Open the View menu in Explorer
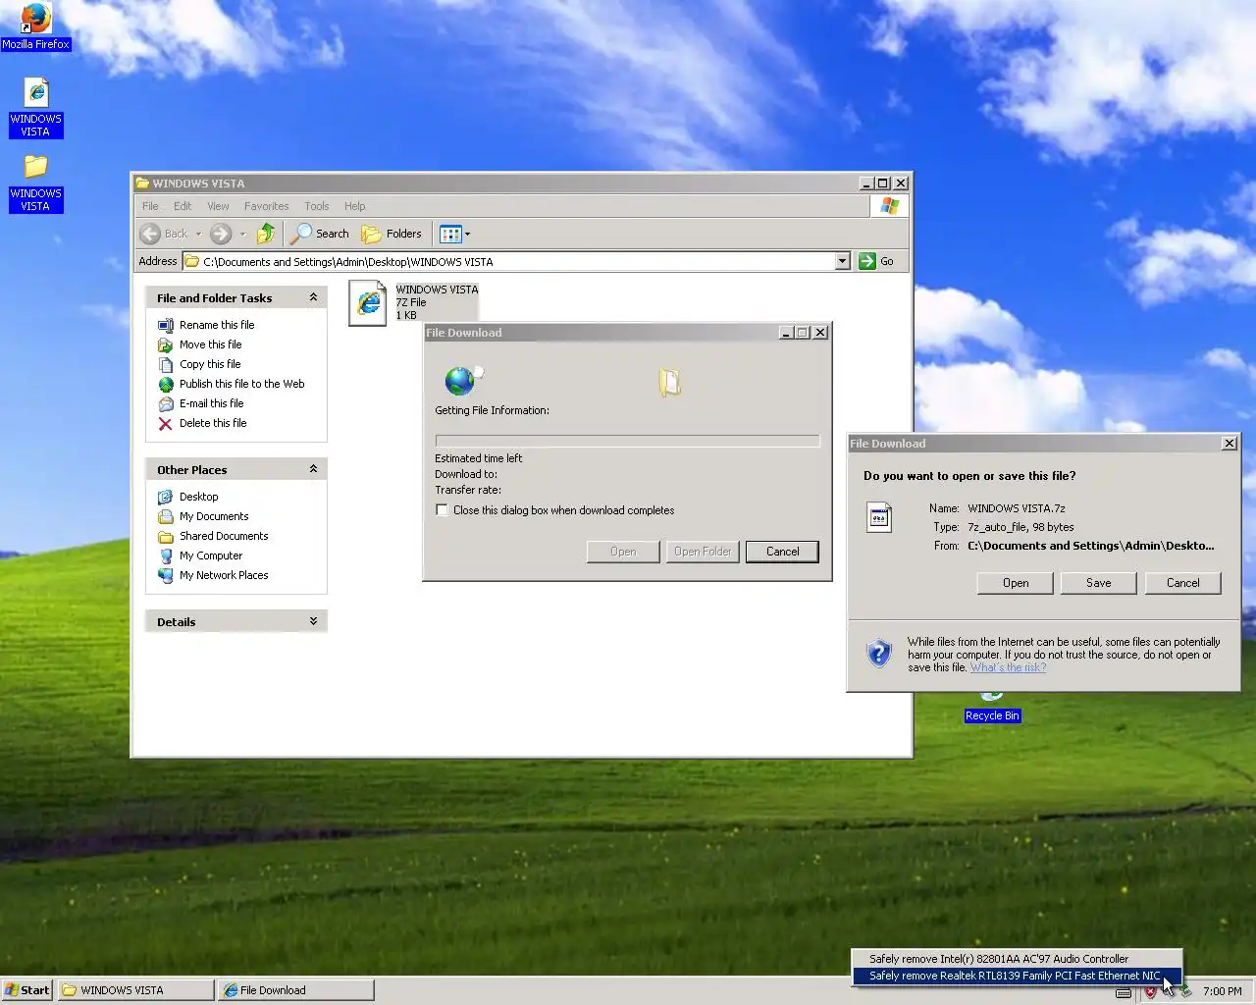Screen dimensions: 1256x1005 (x=218, y=206)
